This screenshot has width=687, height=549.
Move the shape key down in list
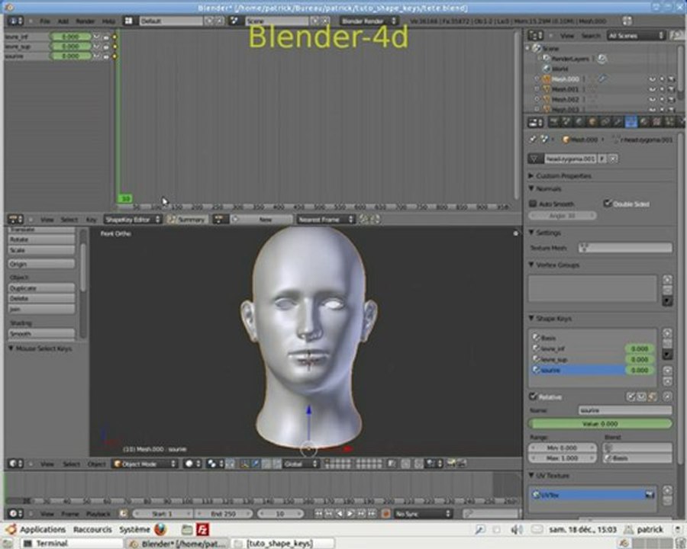[x=667, y=381]
